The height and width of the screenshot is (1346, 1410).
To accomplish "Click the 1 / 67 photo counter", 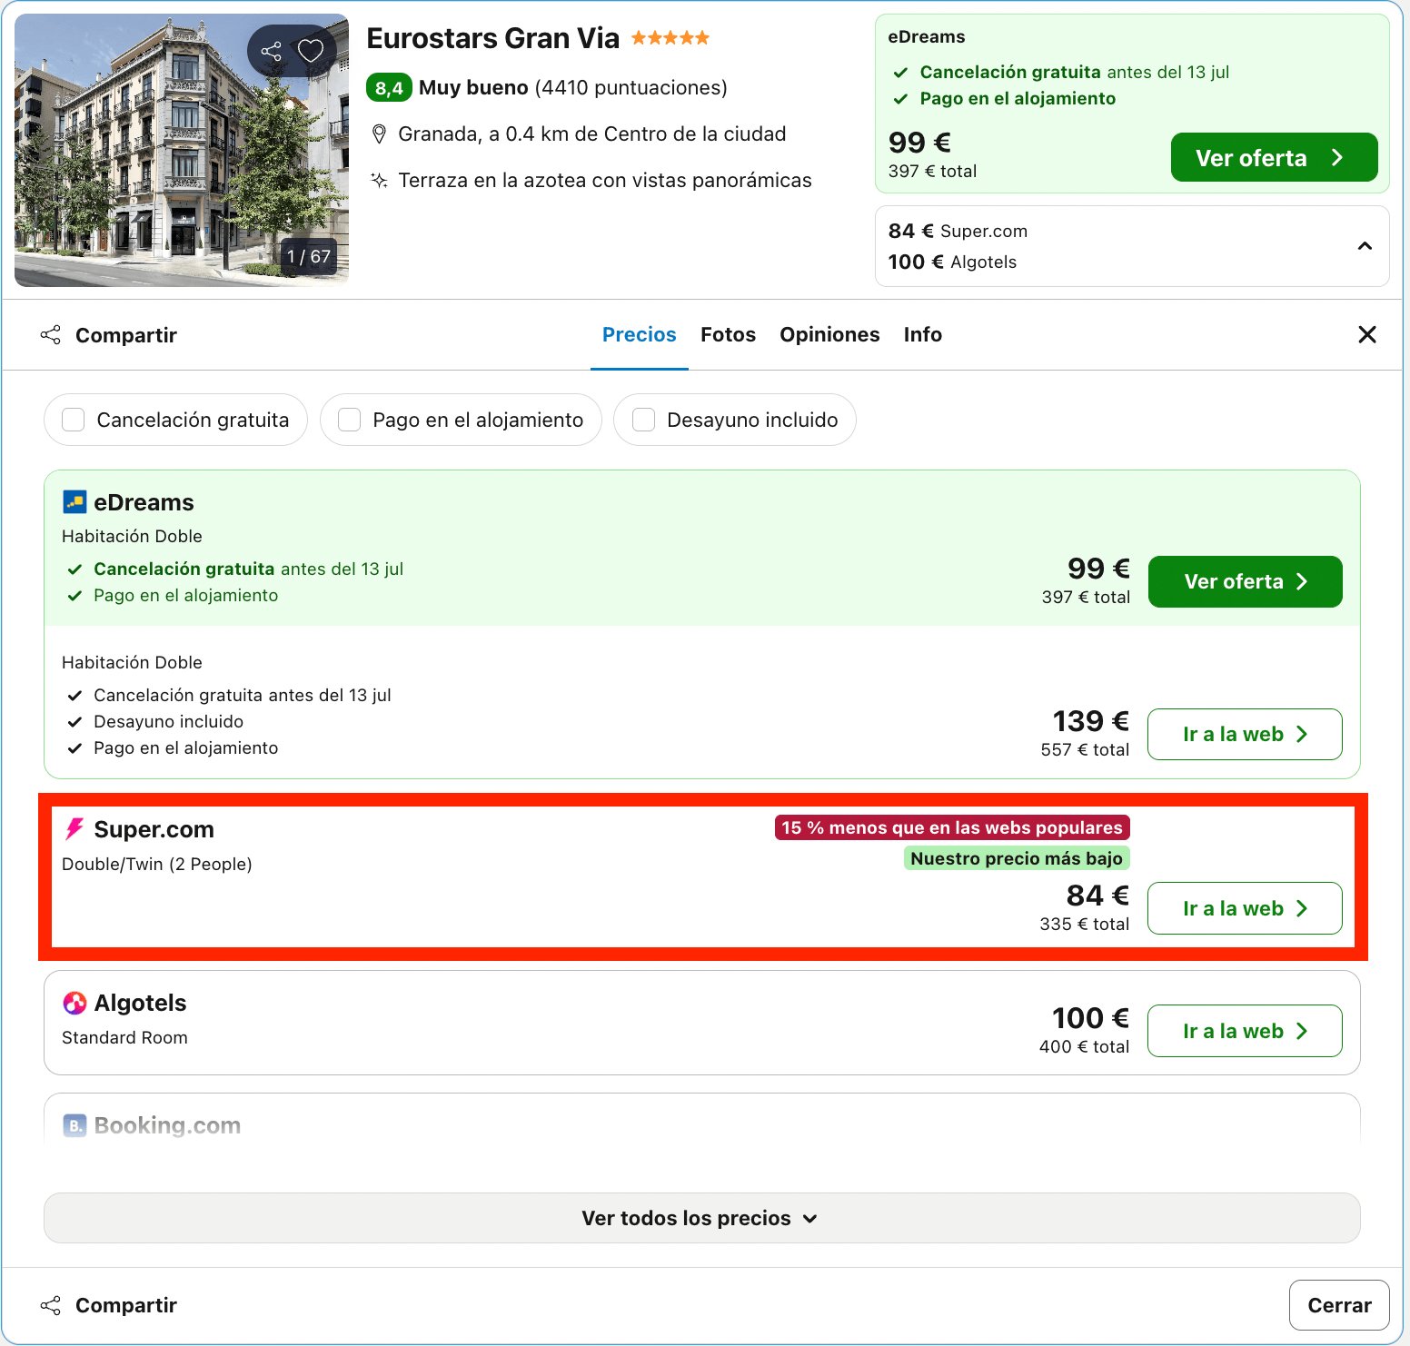I will [x=309, y=256].
